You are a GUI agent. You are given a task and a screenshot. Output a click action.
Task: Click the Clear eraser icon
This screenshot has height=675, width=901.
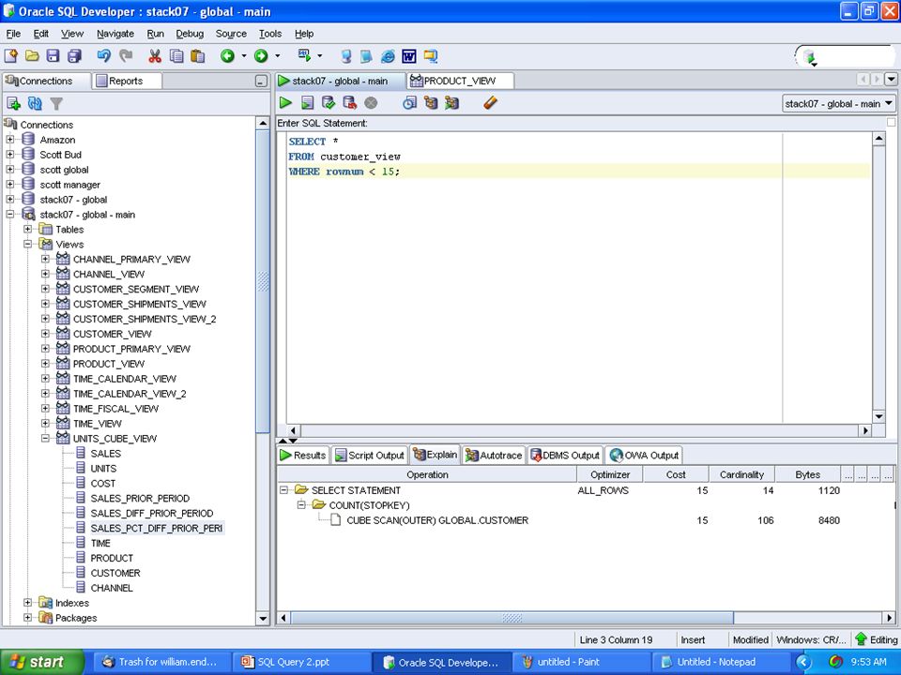[x=490, y=103]
